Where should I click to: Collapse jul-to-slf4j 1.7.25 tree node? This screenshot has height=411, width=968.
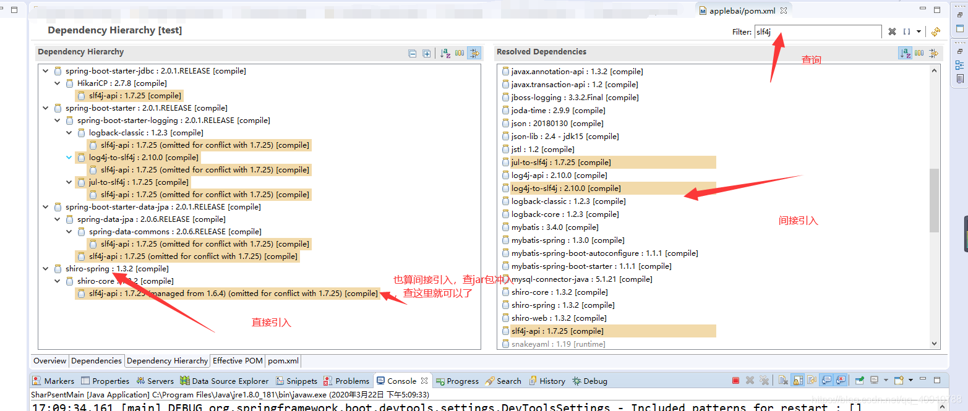[x=69, y=182]
